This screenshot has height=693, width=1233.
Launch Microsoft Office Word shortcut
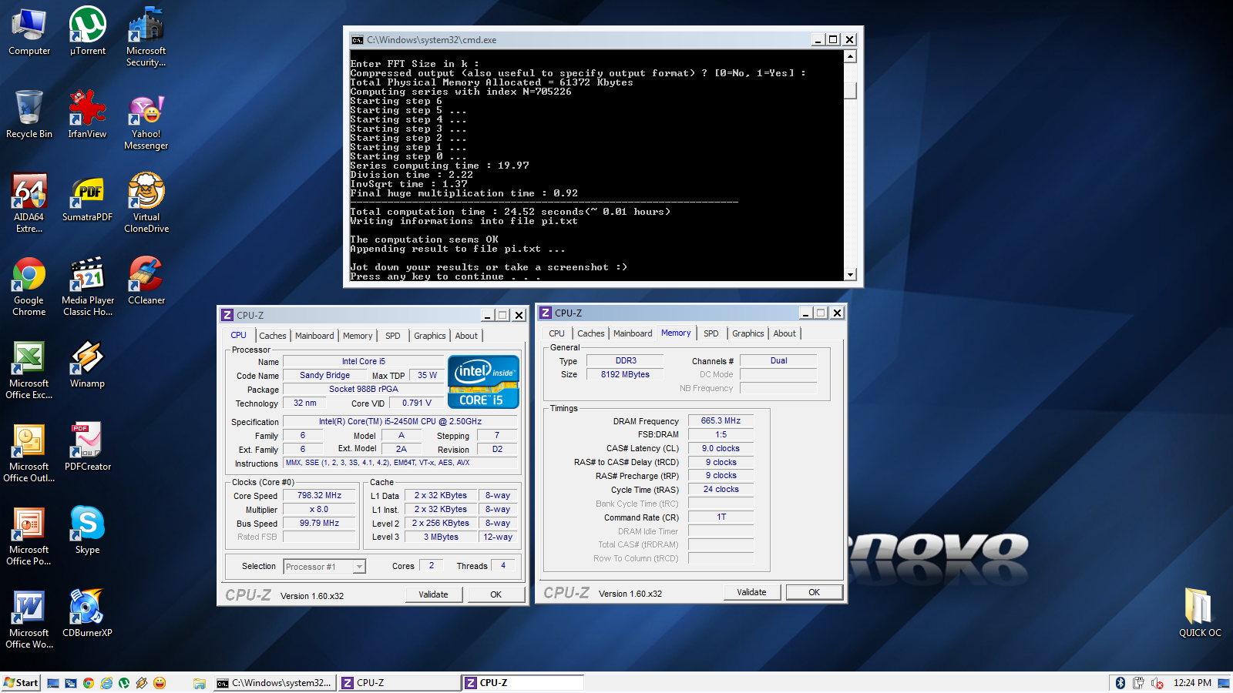tap(29, 619)
